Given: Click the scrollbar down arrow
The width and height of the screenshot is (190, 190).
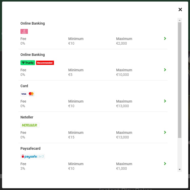Looking at the screenshot, I should pyautogui.click(x=180, y=169).
